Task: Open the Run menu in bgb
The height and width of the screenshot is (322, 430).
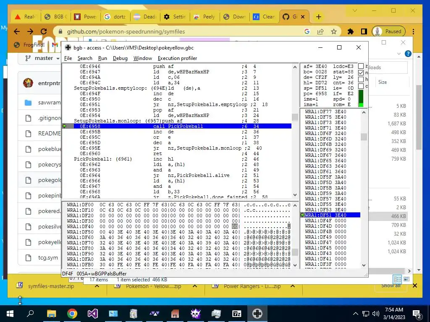Action: click(102, 58)
